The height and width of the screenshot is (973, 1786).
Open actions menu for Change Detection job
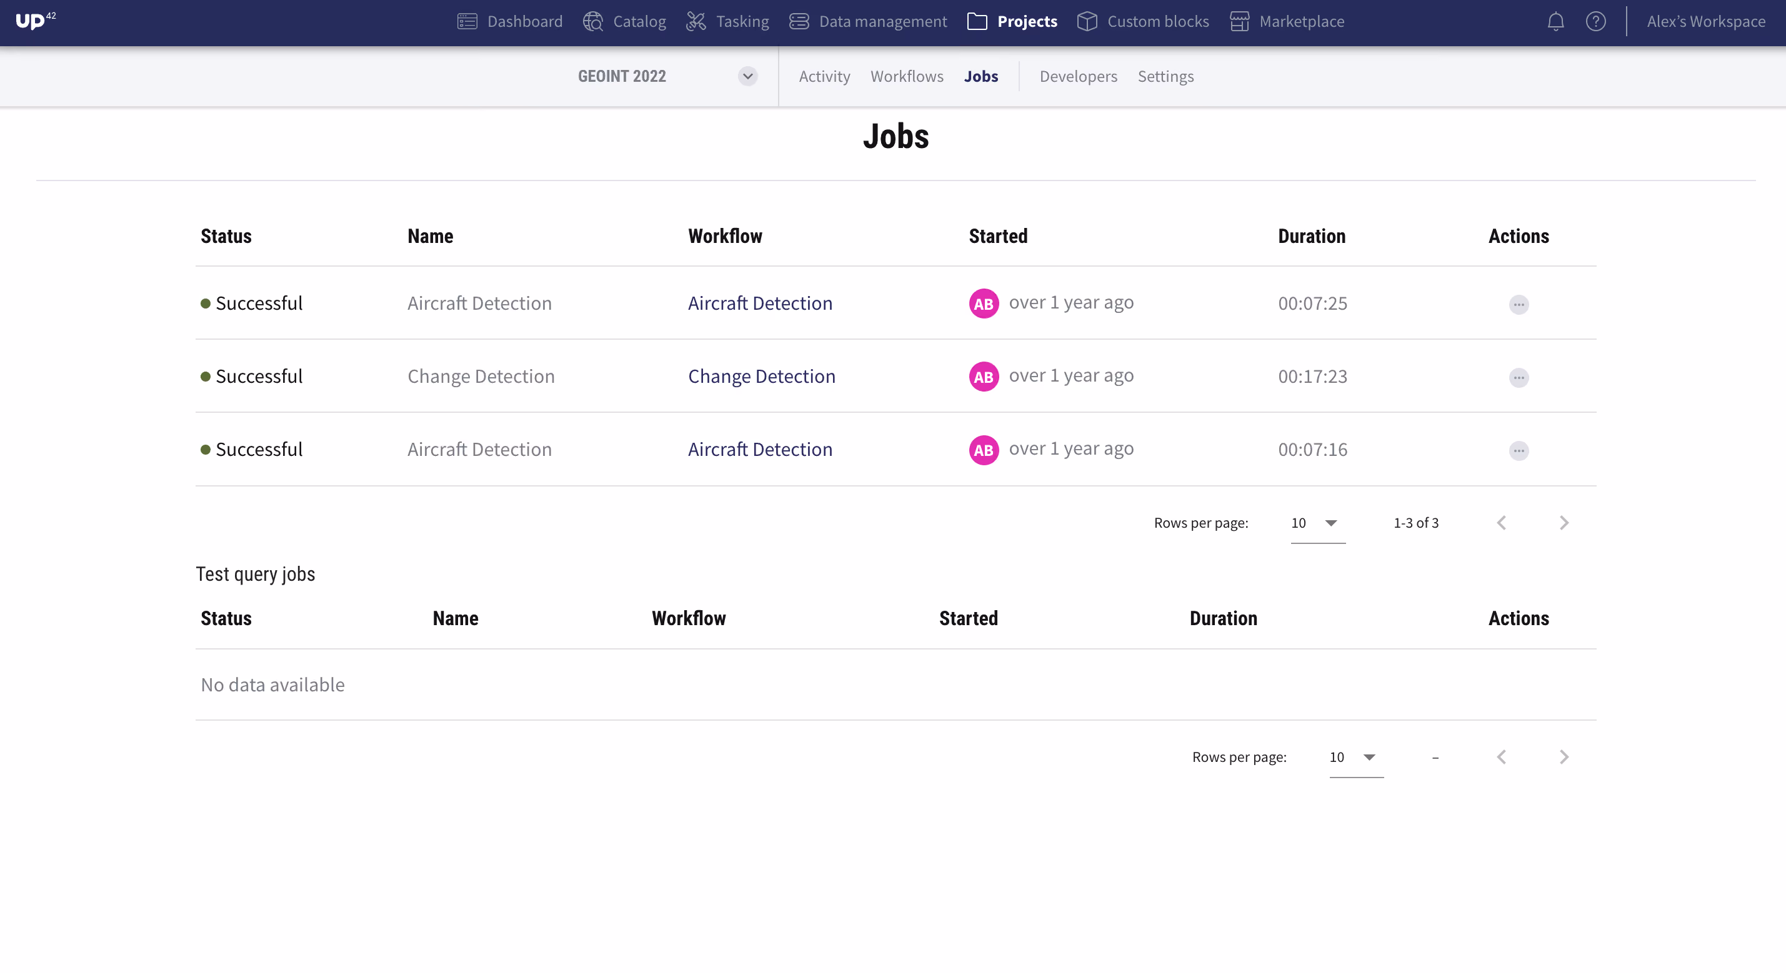(1519, 378)
